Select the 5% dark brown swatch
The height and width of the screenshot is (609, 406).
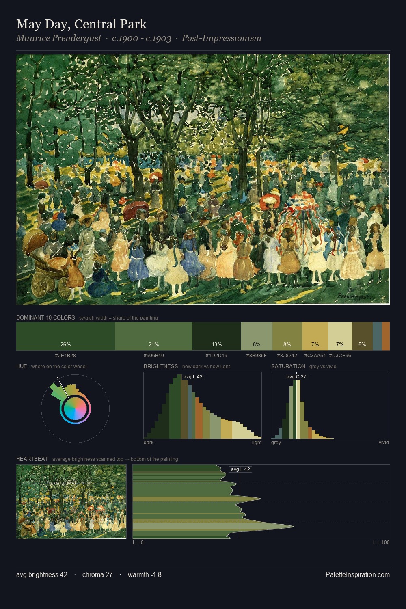(x=363, y=336)
